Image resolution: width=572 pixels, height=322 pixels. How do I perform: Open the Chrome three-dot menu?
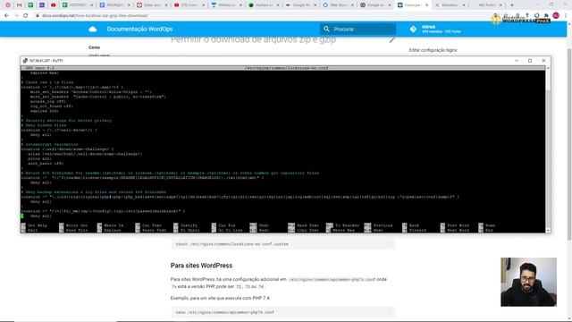coord(566,16)
